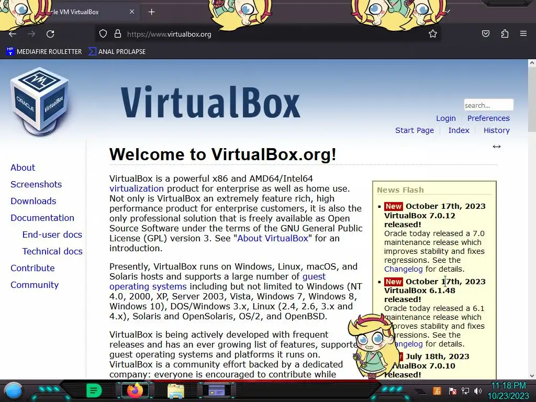Click the volume speaker tray icon
The height and width of the screenshot is (402, 536).
pyautogui.click(x=478, y=391)
